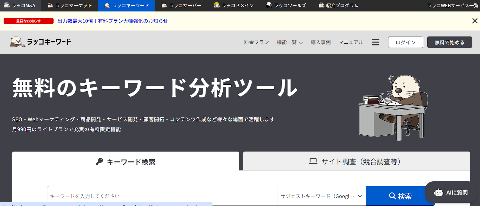
Task: Click the ラッコドメイン tab otter icon
Action: point(217,5)
